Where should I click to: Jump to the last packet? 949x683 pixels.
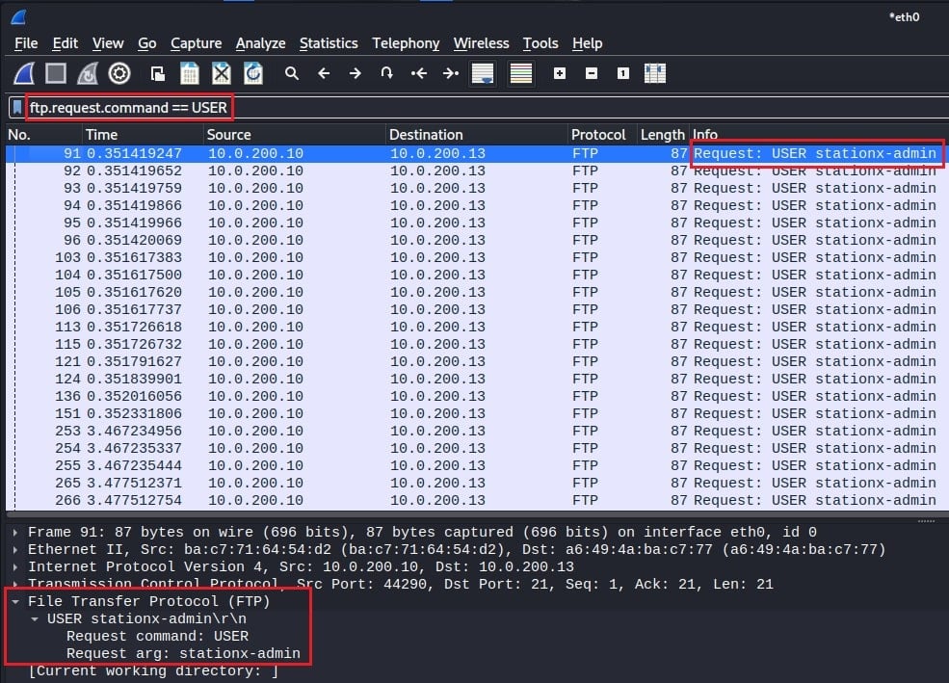click(x=450, y=74)
